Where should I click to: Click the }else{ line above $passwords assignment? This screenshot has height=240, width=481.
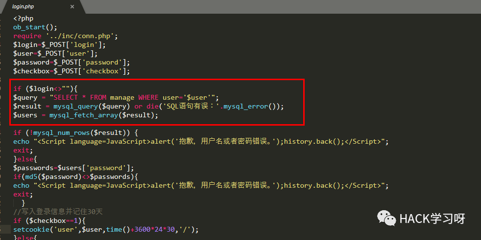tap(25, 159)
